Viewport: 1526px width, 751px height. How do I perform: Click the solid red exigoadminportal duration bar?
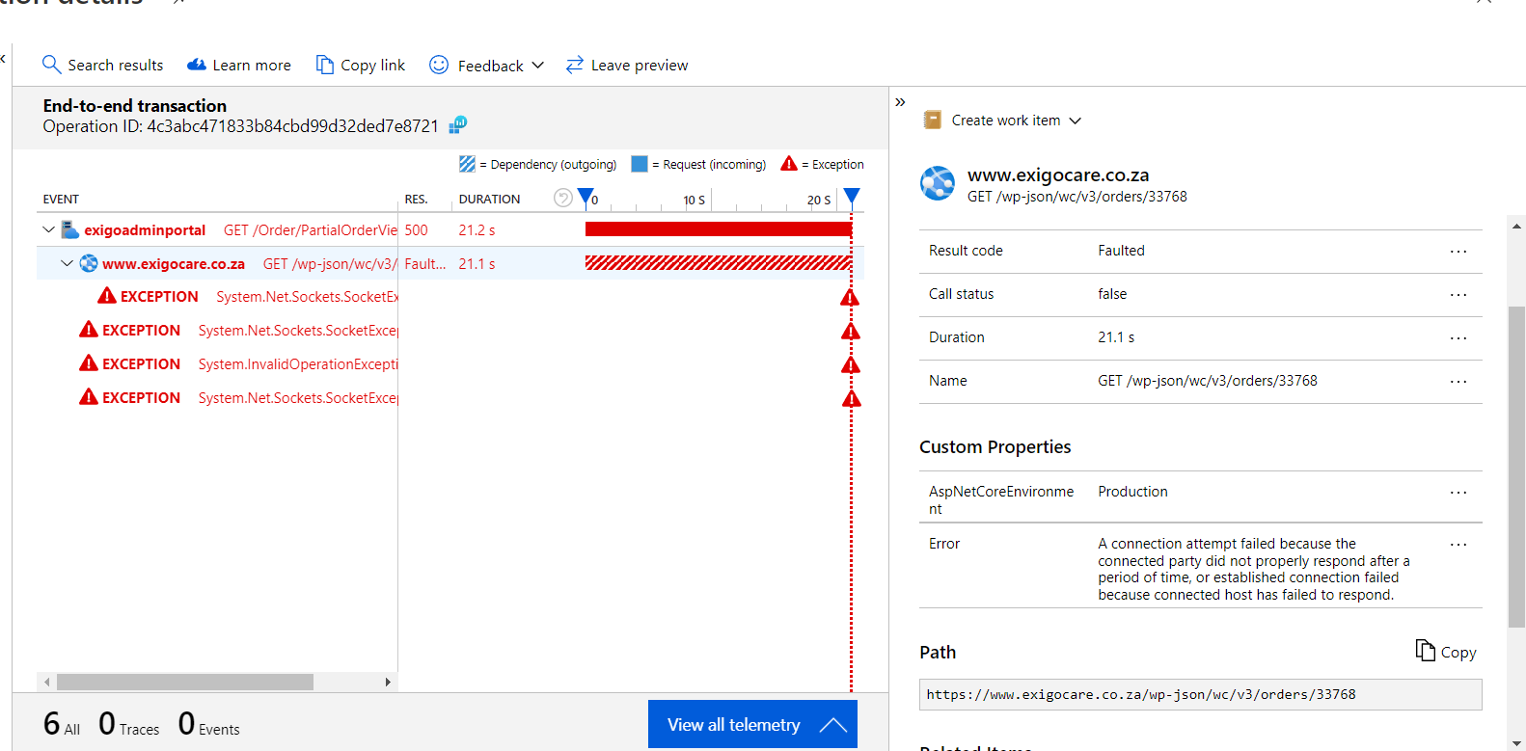[x=718, y=228]
